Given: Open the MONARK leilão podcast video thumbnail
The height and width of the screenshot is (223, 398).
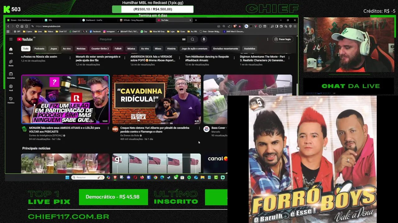Looking at the screenshot, I should click(65, 99).
